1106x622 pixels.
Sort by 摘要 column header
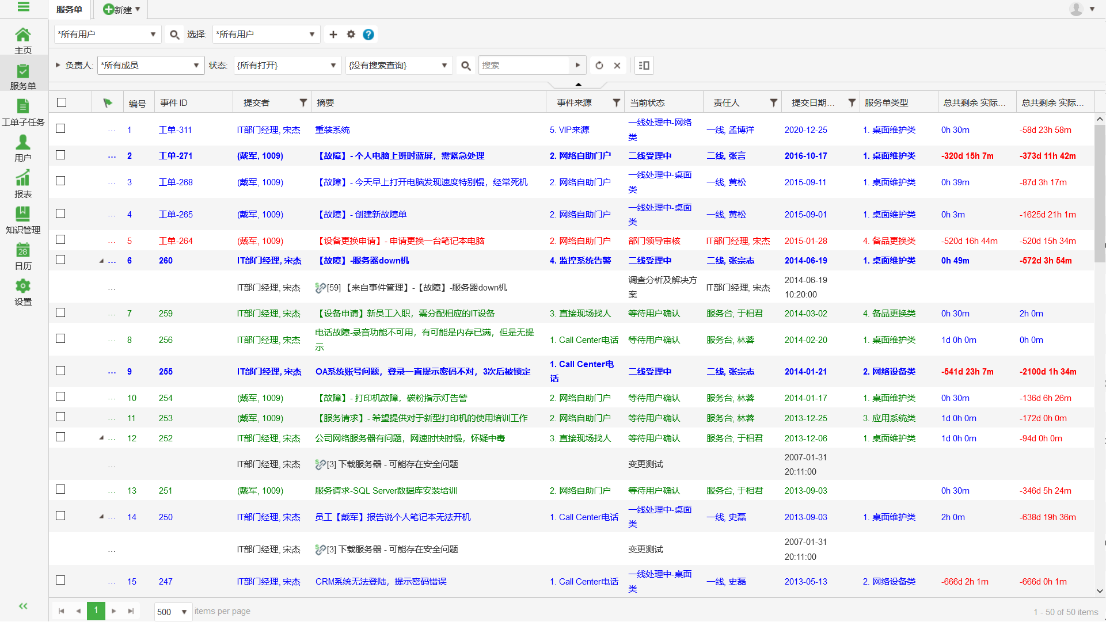tap(325, 103)
